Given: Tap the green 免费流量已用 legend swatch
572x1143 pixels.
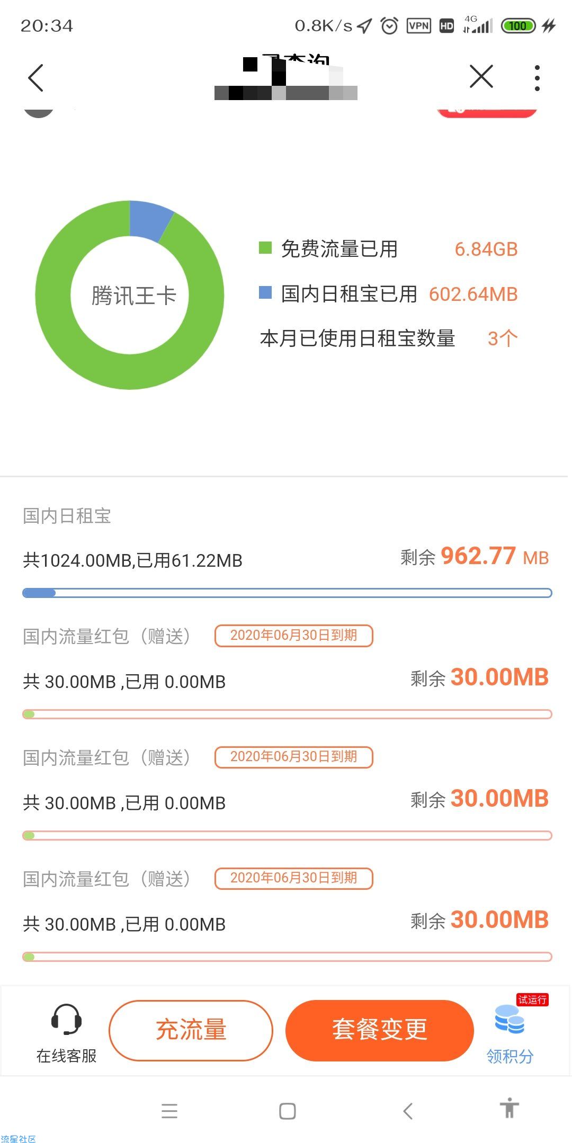Looking at the screenshot, I should 265,247.
